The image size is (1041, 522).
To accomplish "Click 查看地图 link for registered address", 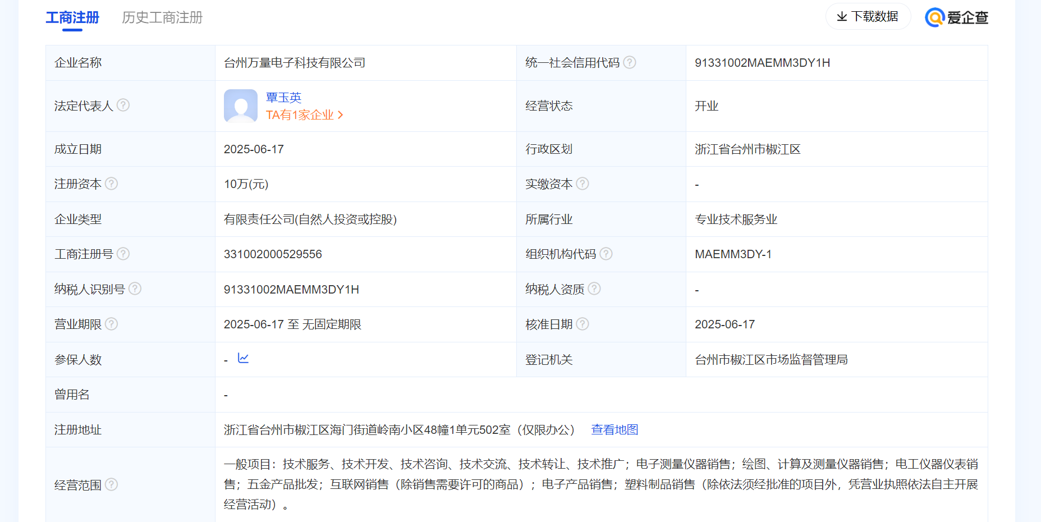I will [614, 429].
